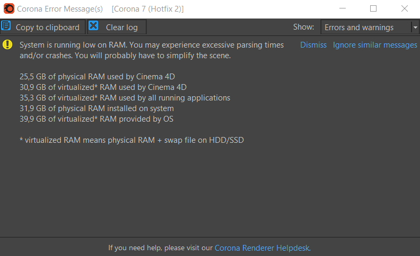Click the virtualized RAM footnote text

[x=132, y=140]
